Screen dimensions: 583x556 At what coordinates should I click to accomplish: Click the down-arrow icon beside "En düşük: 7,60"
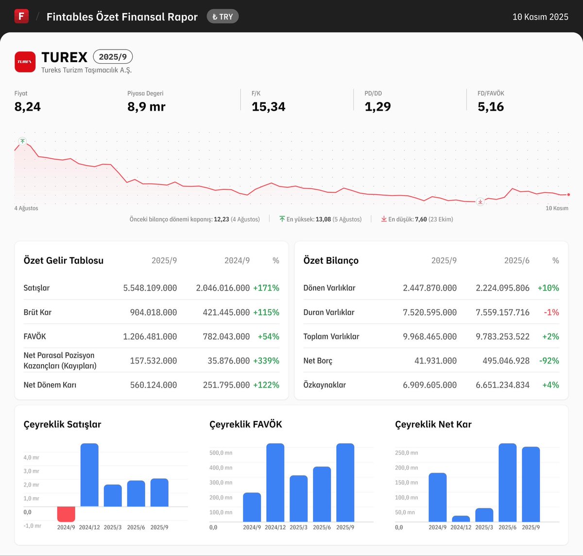[x=383, y=219]
